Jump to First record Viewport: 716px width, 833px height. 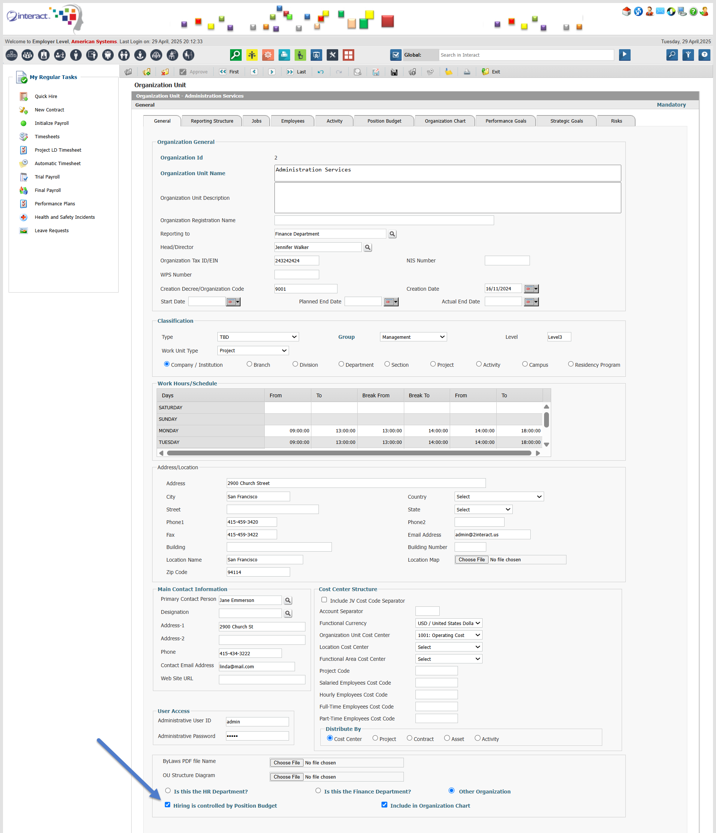tap(229, 72)
